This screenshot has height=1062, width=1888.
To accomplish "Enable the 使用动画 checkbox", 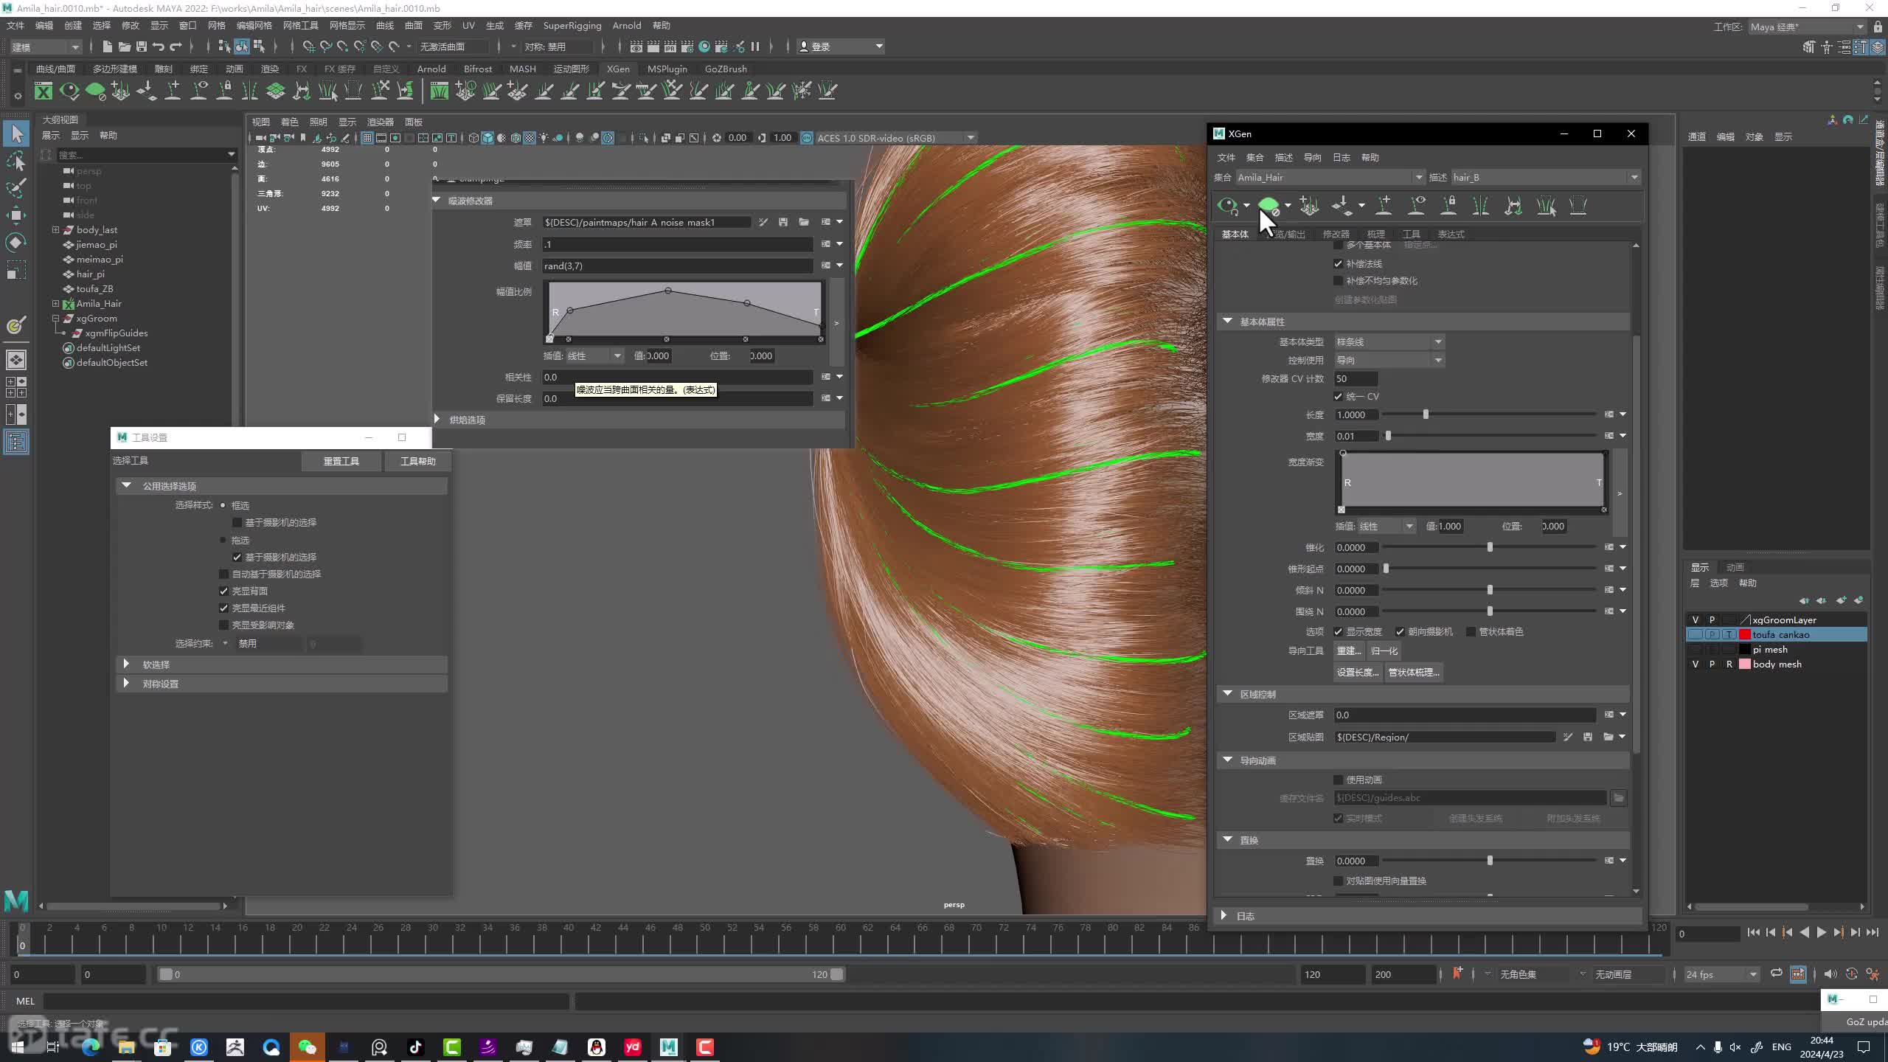I will (x=1338, y=780).
